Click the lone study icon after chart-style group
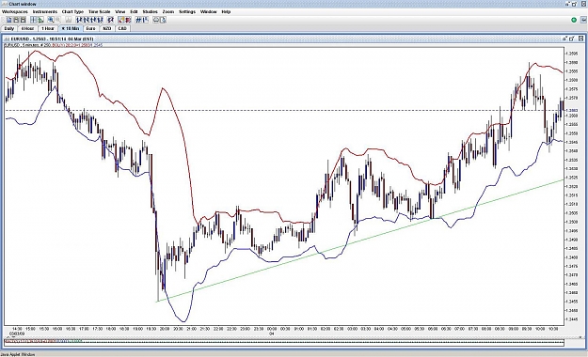 (x=110, y=20)
